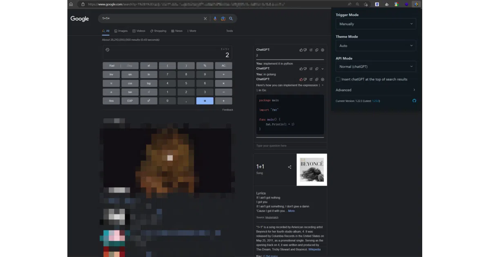Click the Google logo
This screenshot has height=257, width=490.
(x=80, y=19)
